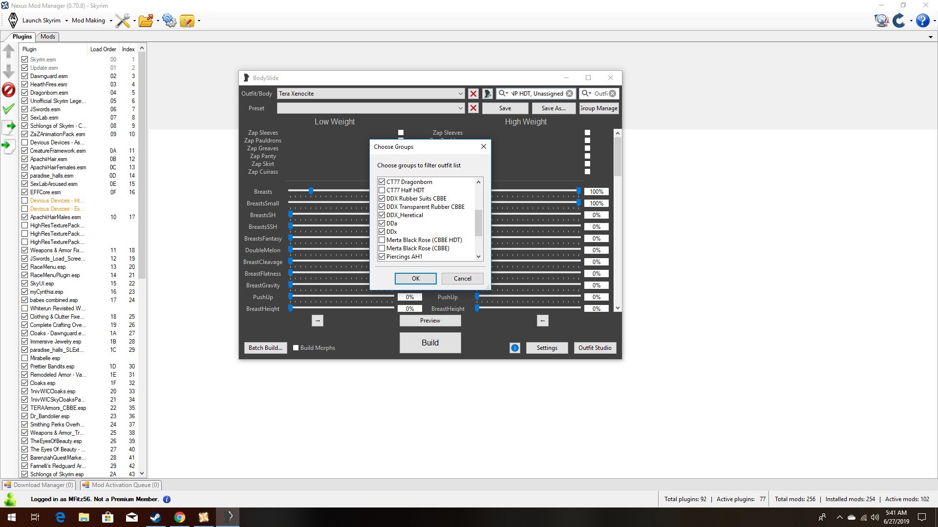Open the Mod Activation Queue (0) tab
This screenshot has height=527, width=938.
pos(121,485)
